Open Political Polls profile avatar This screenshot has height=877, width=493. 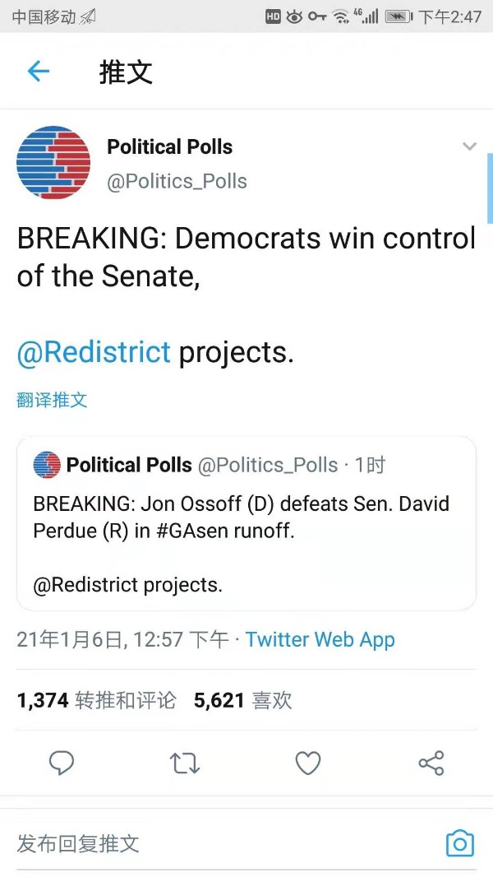(x=53, y=163)
